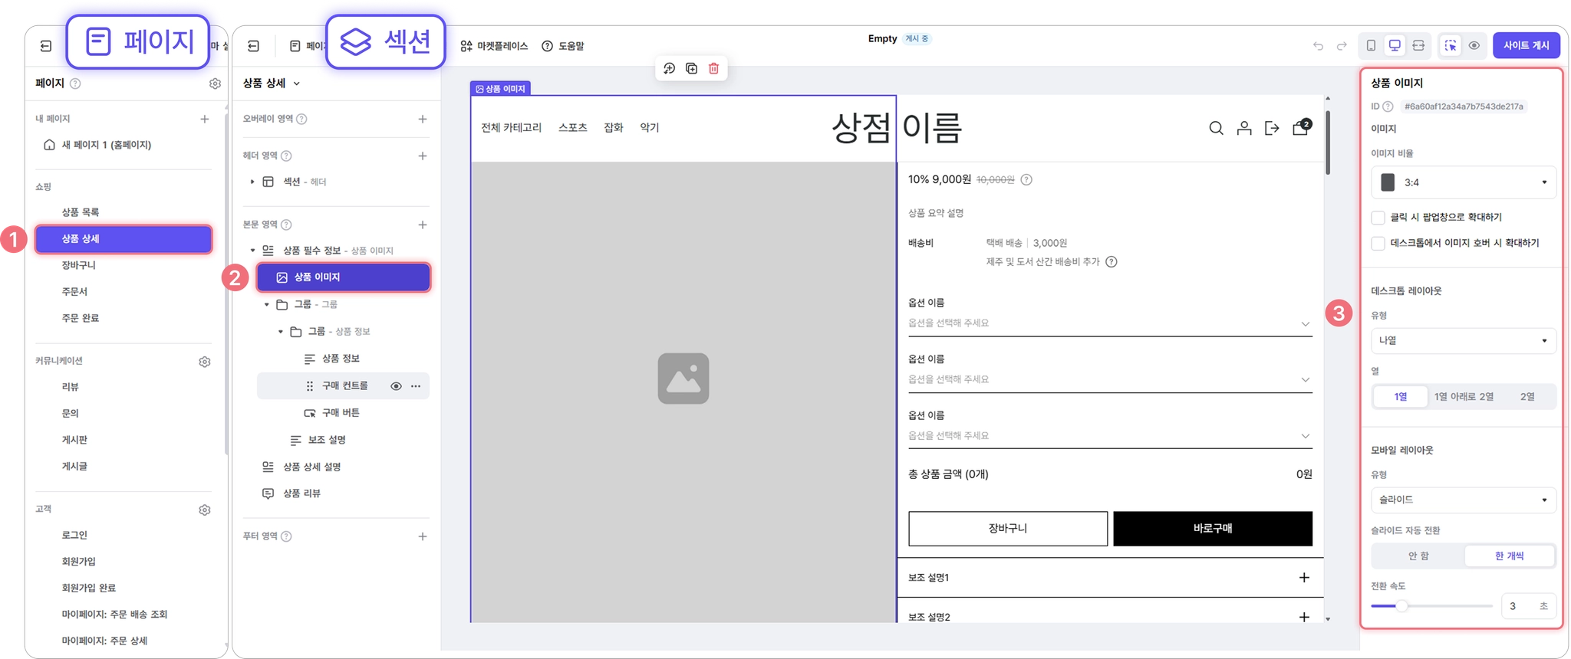Click the drag handle icon of 구매 컨트롤
The height and width of the screenshot is (659, 1571).
[310, 386]
